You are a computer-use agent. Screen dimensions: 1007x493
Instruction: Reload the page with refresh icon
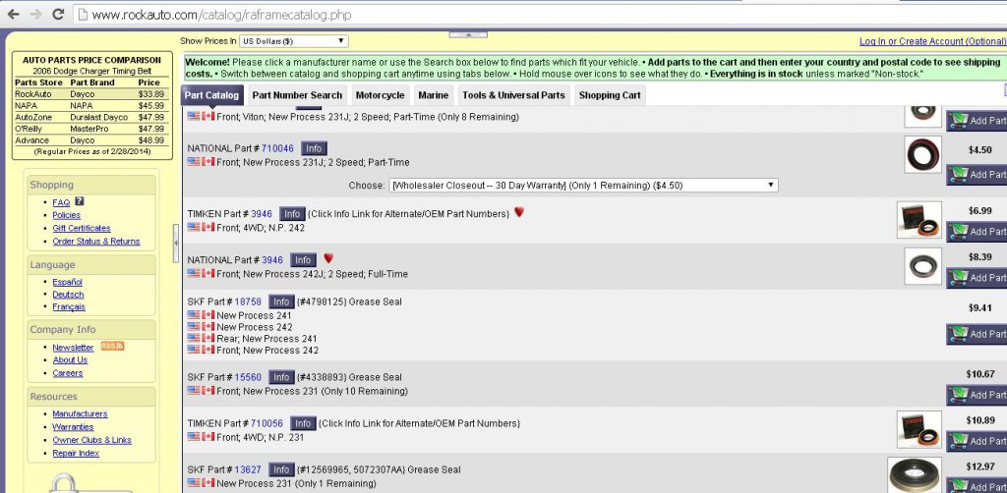coord(58,14)
